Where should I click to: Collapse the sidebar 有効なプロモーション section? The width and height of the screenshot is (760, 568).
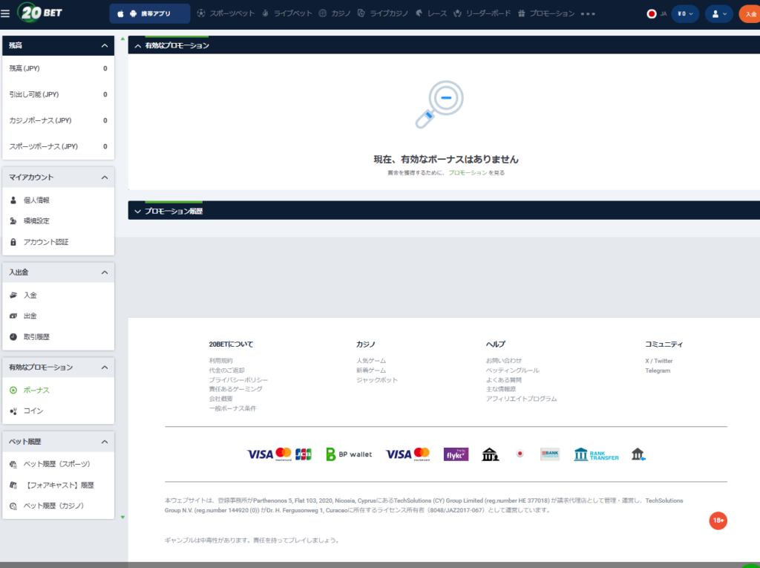pos(104,368)
